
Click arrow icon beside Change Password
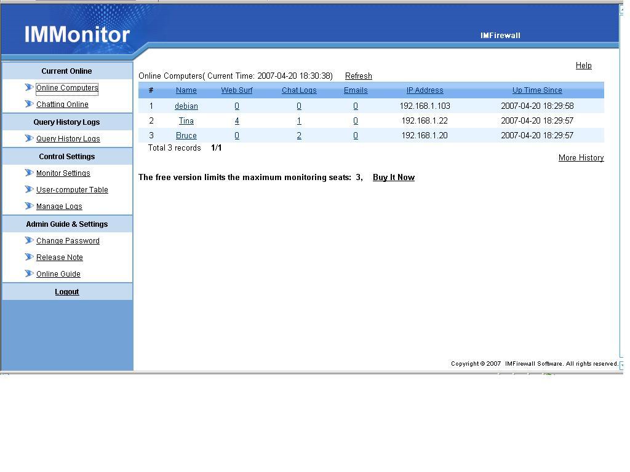click(x=29, y=240)
